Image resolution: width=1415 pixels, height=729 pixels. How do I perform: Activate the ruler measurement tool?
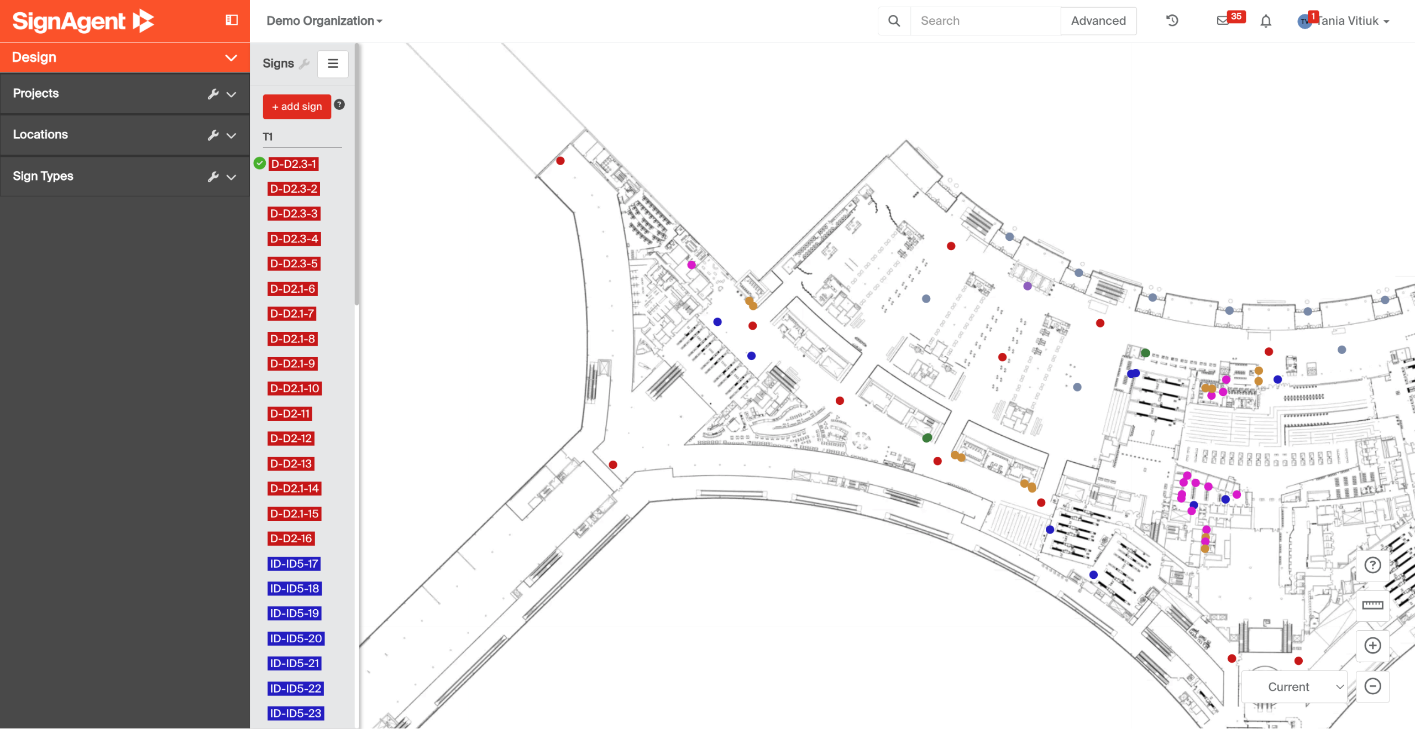1372,605
